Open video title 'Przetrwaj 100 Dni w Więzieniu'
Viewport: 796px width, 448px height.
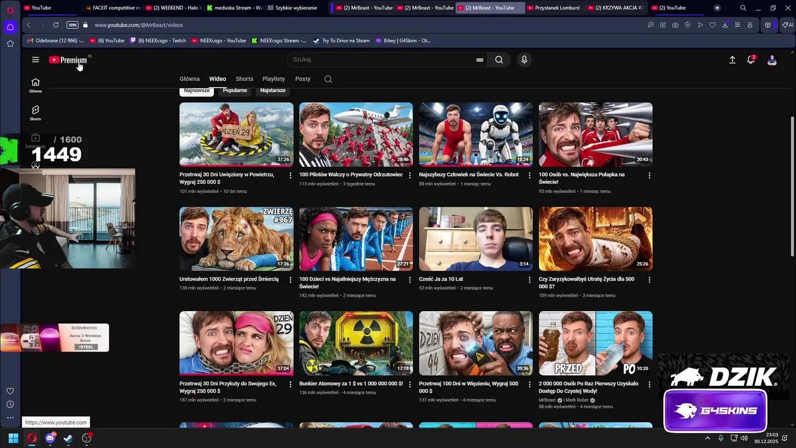point(469,387)
